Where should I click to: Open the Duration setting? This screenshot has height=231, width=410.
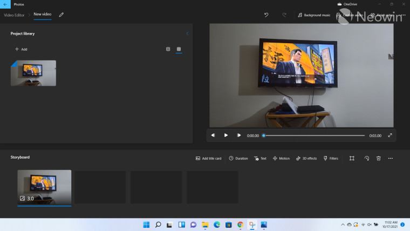click(238, 158)
